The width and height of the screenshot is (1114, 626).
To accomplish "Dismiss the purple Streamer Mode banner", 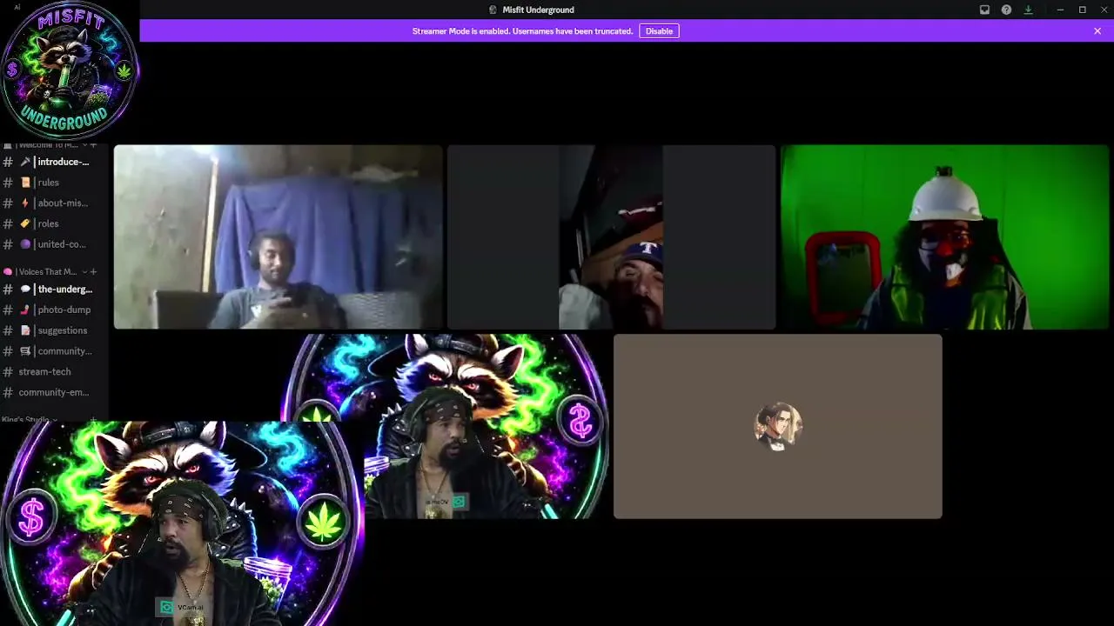I will pos(1097,31).
